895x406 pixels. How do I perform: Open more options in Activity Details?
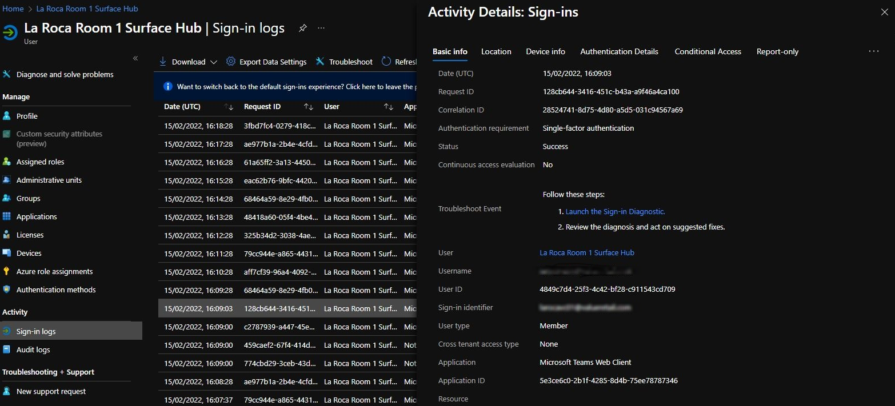click(873, 51)
